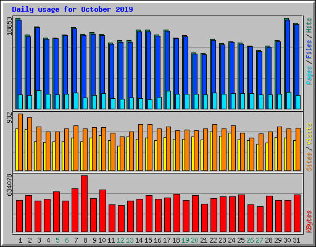
Task: Click day label '18' on the x-axis
Action: point(176,240)
